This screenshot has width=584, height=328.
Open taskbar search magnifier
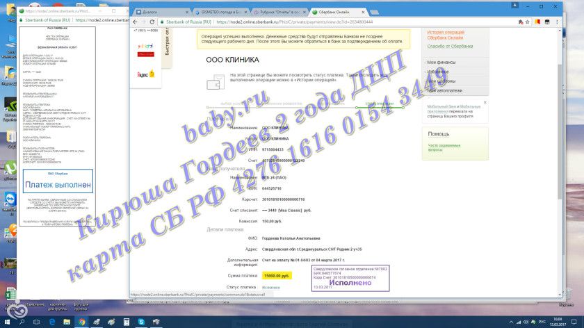(22, 322)
